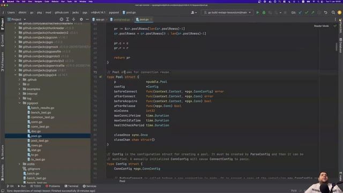Screen dimensions: 343x193
Task: Click the Git update project arrow icon
Action: 300,13
